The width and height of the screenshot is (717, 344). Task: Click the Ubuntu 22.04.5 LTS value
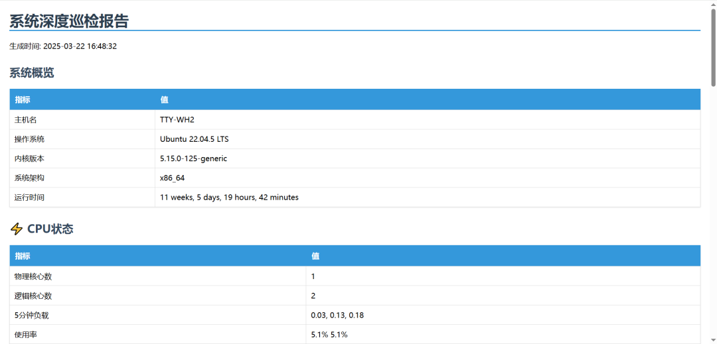point(194,139)
